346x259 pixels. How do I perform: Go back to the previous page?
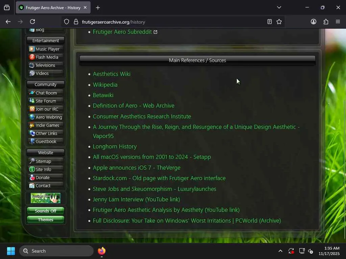pyautogui.click(x=8, y=22)
